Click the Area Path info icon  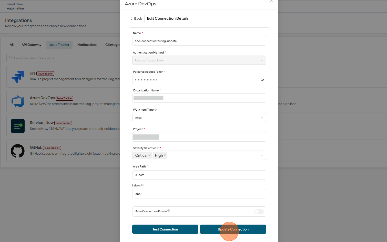click(148, 166)
